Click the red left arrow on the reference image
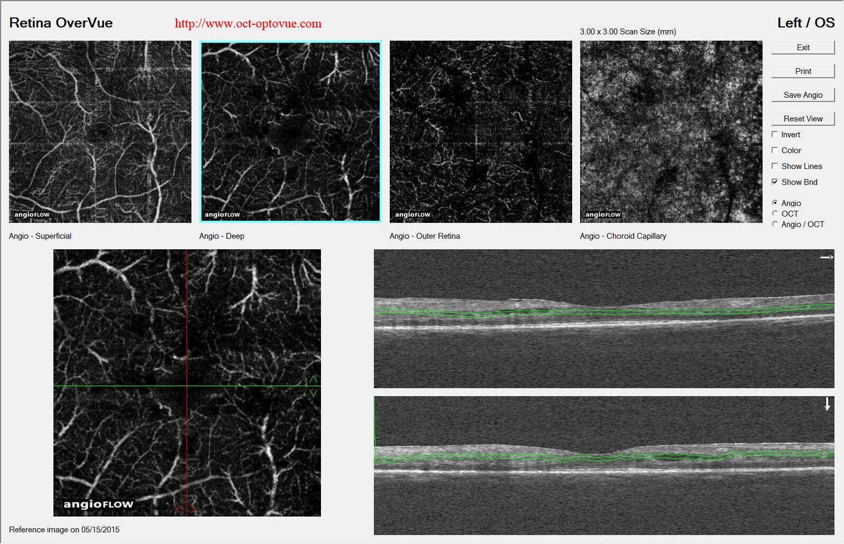 coord(180,509)
